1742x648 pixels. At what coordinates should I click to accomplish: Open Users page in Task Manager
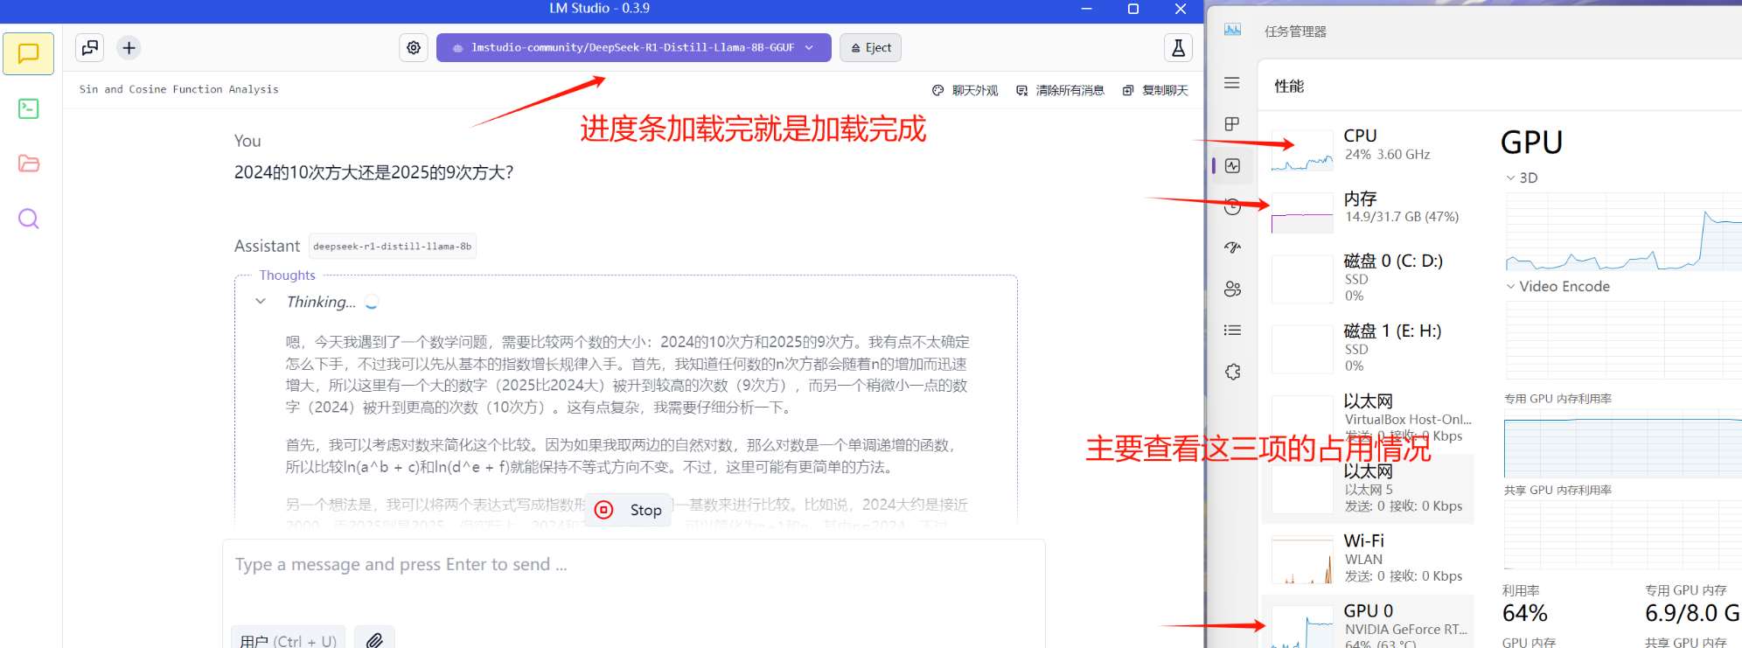click(1232, 289)
